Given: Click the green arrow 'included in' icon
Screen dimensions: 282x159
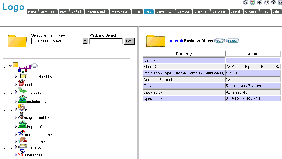Looking at the screenshot, I should click(x=22, y=91).
